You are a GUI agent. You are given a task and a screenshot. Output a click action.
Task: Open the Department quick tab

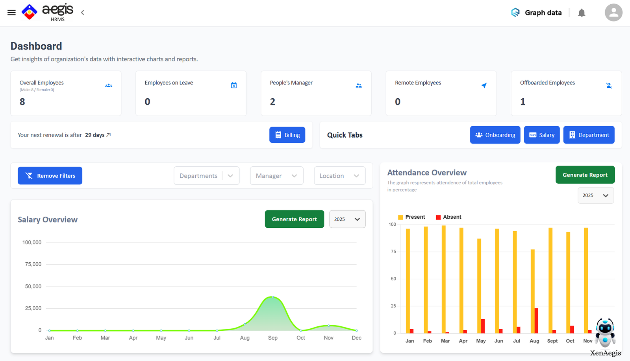pos(589,135)
